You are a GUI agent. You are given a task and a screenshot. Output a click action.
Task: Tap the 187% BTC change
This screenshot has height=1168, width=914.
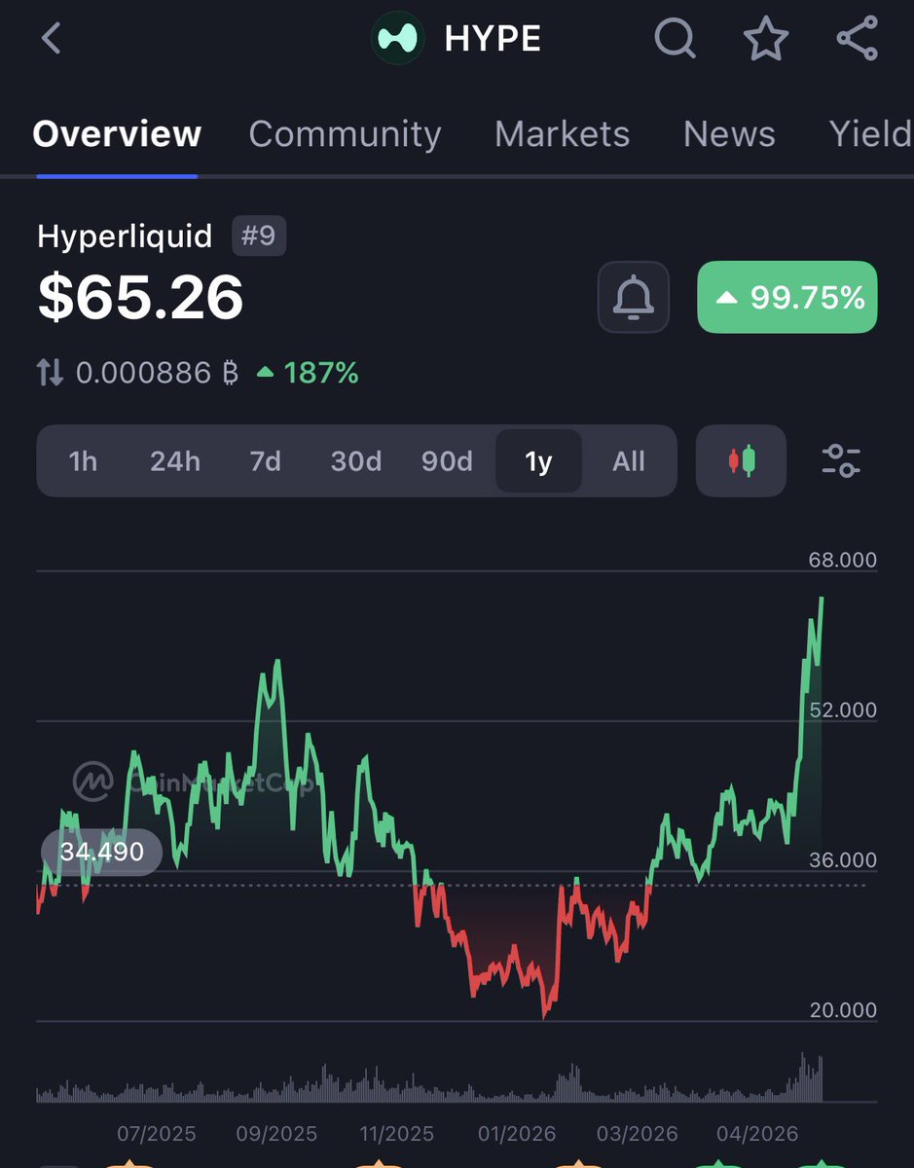click(308, 372)
